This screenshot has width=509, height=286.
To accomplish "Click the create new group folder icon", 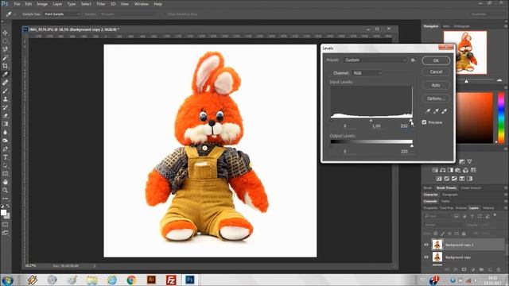I will click(x=481, y=269).
